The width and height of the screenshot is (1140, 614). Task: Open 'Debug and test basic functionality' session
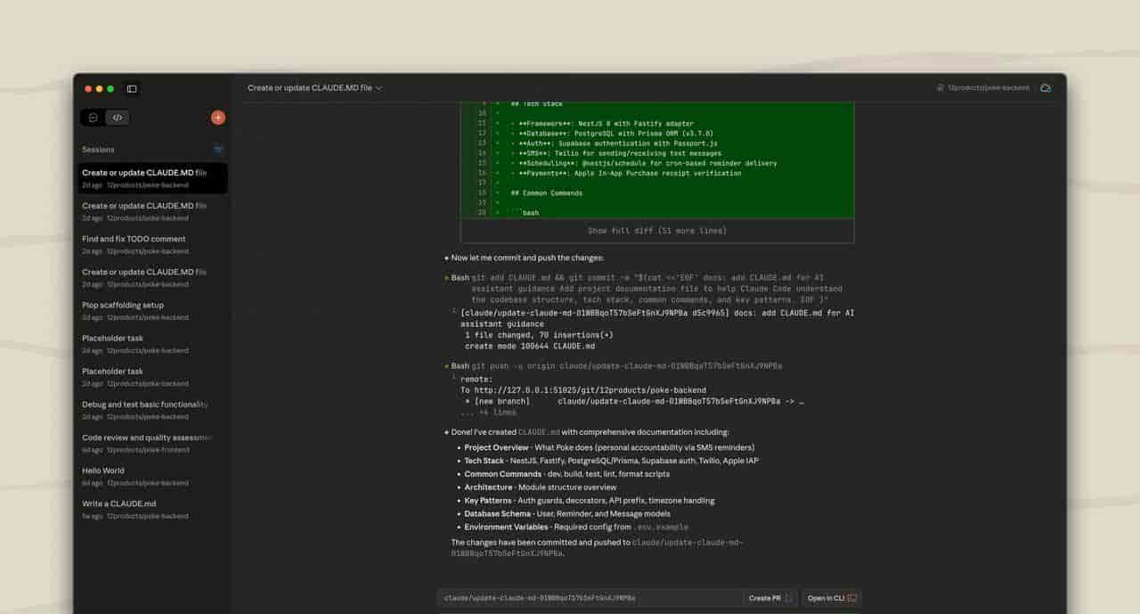click(x=151, y=410)
